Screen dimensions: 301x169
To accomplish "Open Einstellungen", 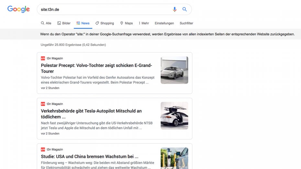I will [x=164, y=23].
